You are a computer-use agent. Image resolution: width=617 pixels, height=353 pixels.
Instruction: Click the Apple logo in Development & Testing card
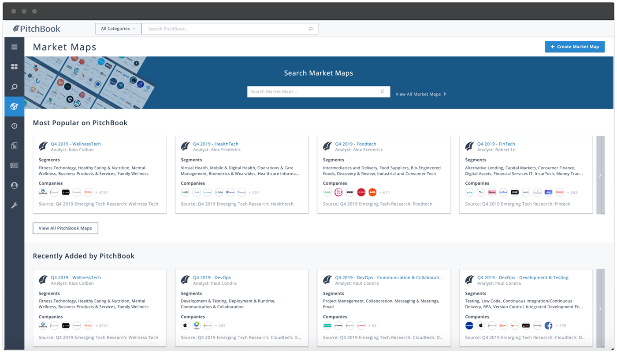481,326
